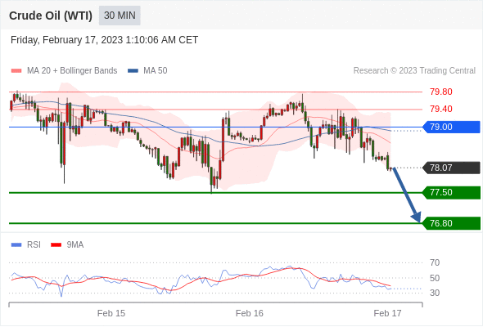Image resolution: width=483 pixels, height=327 pixels.
Task: Toggle the MA 50 legend swatch
Action: [x=133, y=71]
